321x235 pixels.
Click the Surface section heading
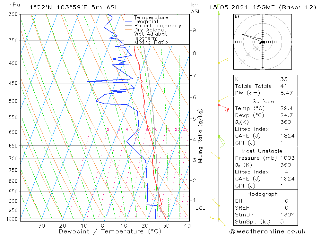[x=263, y=101]
